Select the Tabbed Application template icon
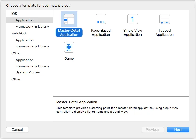The width and height of the screenshot is (196, 139). click(x=165, y=19)
